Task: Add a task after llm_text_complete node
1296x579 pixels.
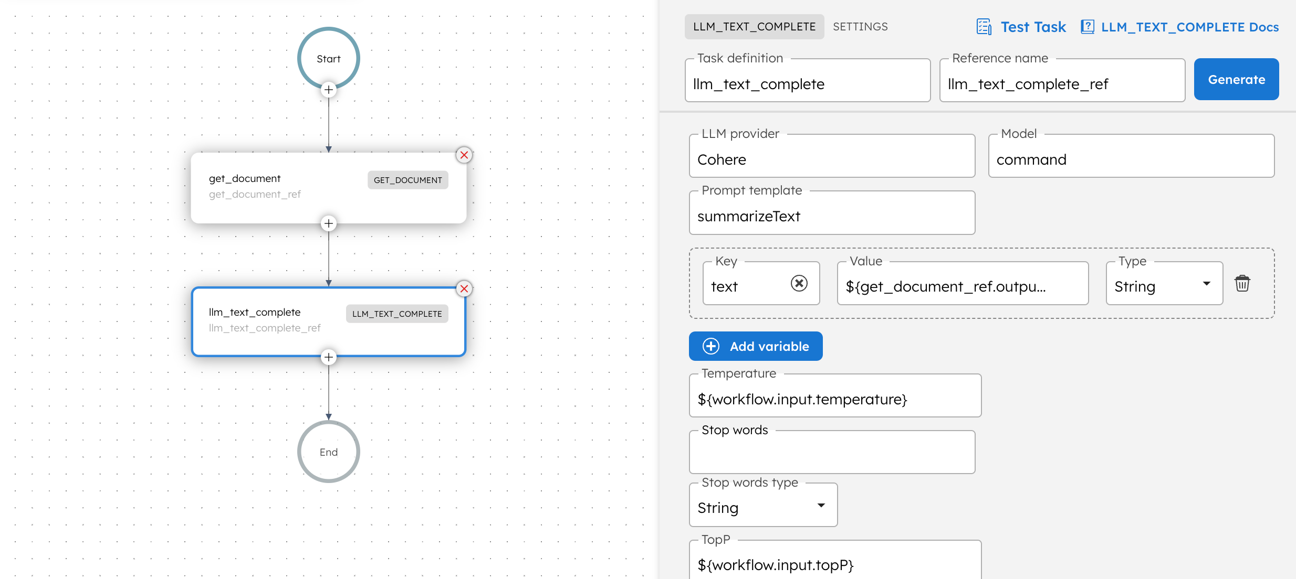Action: tap(328, 357)
